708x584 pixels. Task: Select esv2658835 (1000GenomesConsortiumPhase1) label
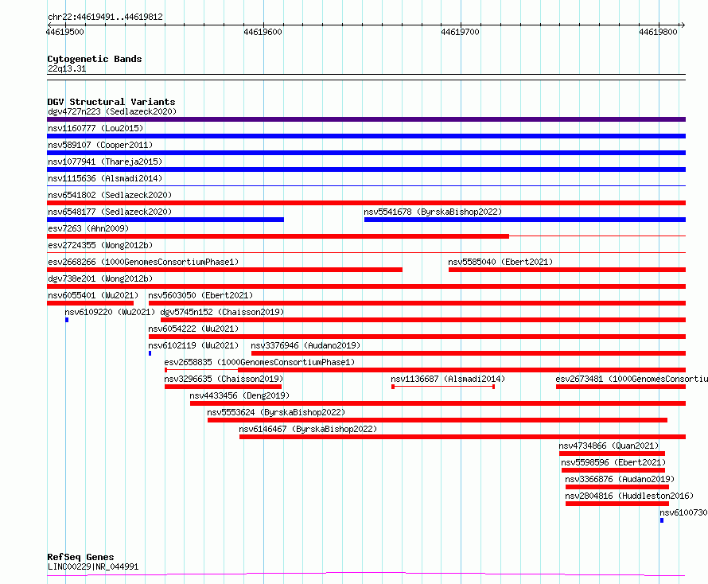click(x=259, y=362)
